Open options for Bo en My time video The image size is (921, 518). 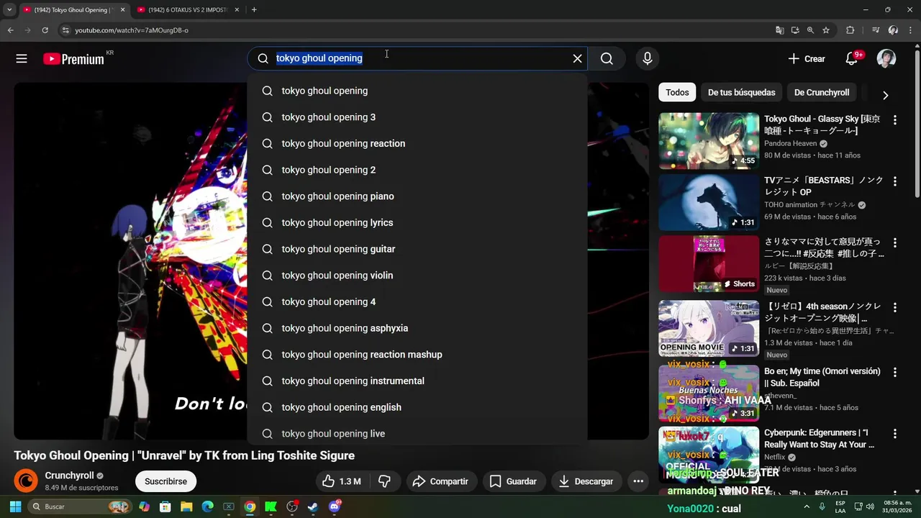coord(895,373)
